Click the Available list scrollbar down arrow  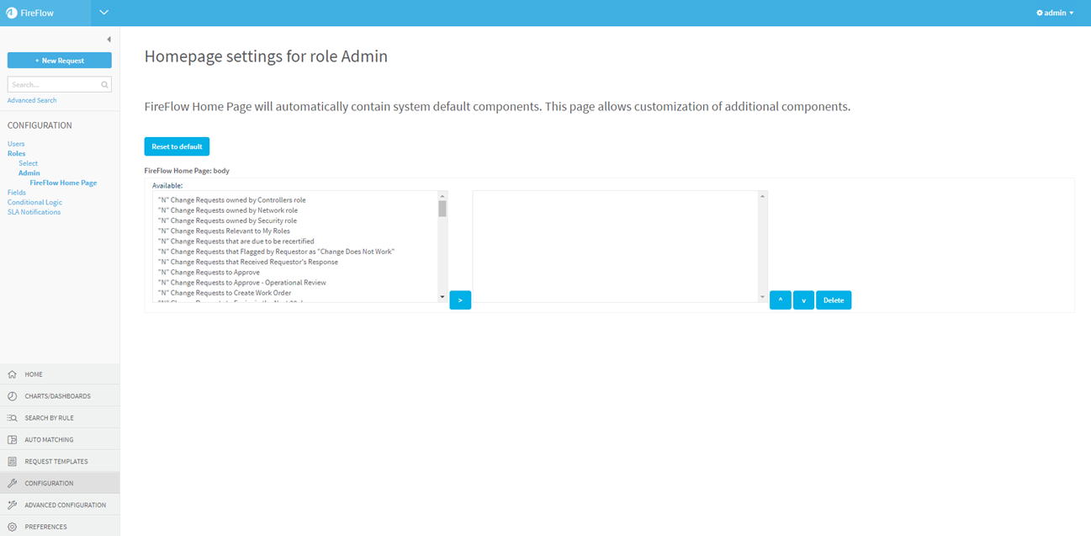coord(442,297)
